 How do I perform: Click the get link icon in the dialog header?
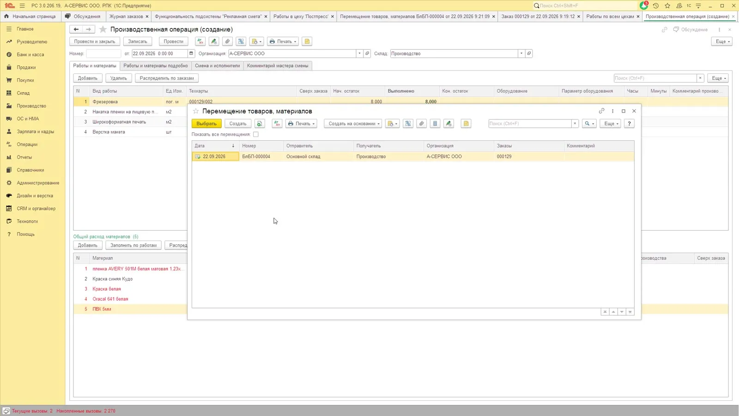601,111
